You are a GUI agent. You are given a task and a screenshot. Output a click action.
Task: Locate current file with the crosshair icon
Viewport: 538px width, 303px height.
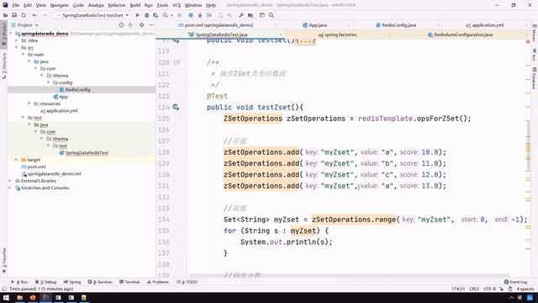121,25
